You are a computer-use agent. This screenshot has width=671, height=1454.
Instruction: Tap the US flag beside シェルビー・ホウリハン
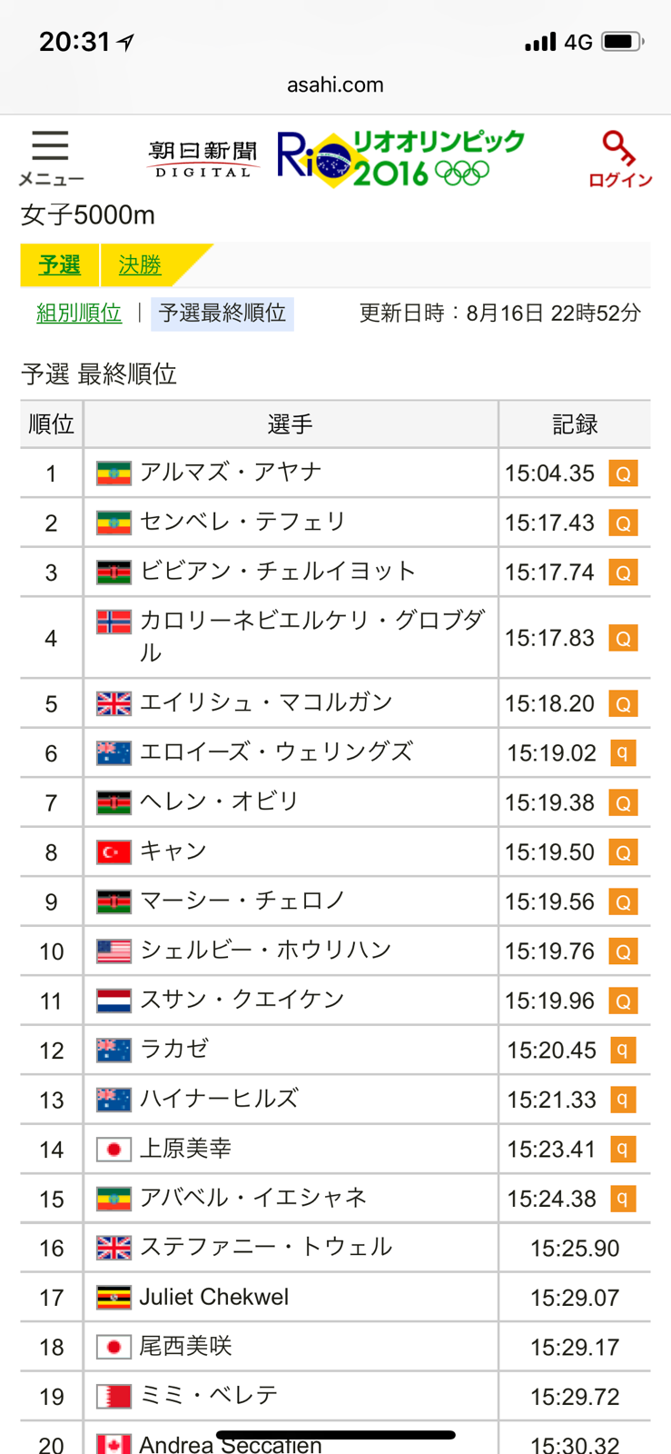[113, 951]
